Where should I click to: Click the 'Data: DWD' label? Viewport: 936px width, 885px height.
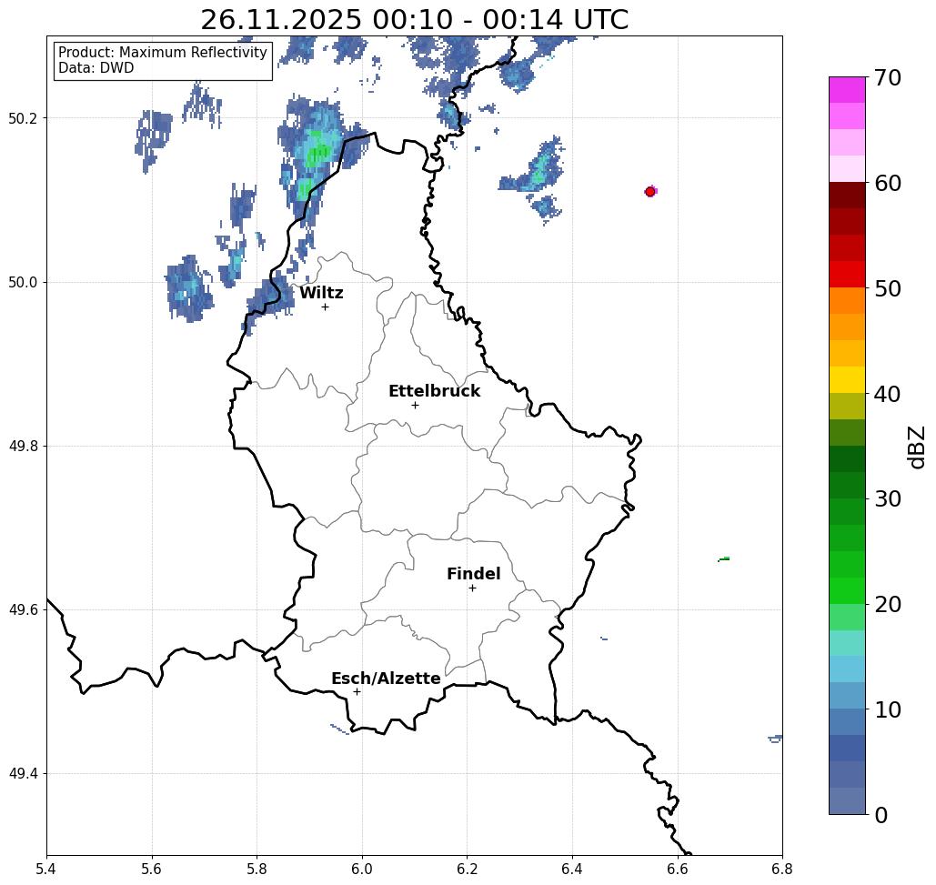(96, 68)
